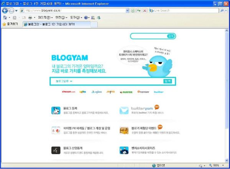The height and width of the screenshot is (169, 230).
Task: Expand the 블로그입력 dropdown
Action: tap(64, 81)
